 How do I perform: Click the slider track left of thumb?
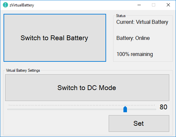point(65,109)
